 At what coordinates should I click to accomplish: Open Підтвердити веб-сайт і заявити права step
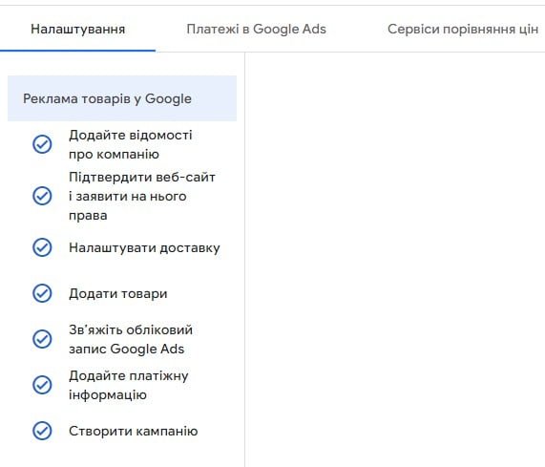click(x=142, y=196)
